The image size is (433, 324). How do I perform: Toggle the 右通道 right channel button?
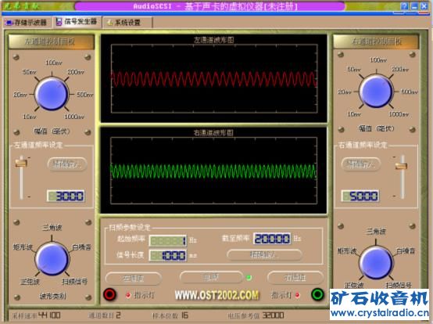coord(295,278)
